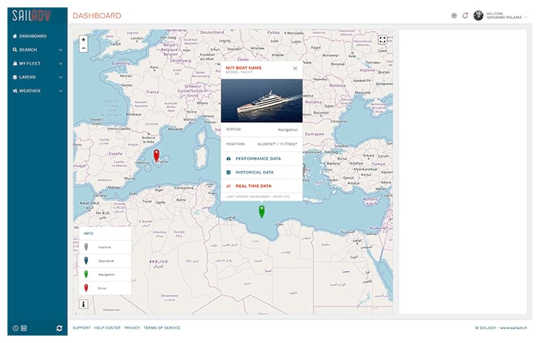Open Real Time Data for the boat

pos(262,186)
